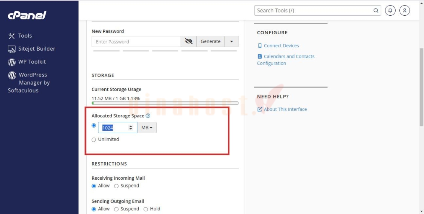
Task: Open the Connect Devices link
Action: (281, 45)
